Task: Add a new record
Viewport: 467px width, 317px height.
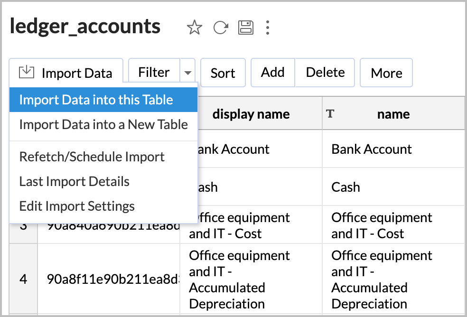Action: coord(272,72)
